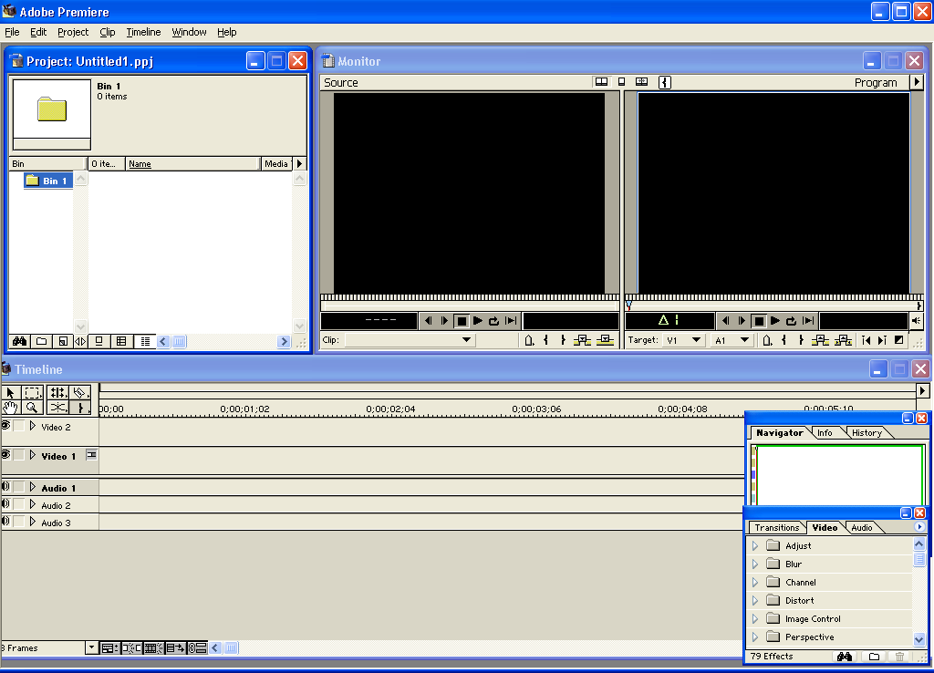Image resolution: width=934 pixels, height=673 pixels.
Task: Expand the Audio 1 track
Action: click(x=33, y=487)
